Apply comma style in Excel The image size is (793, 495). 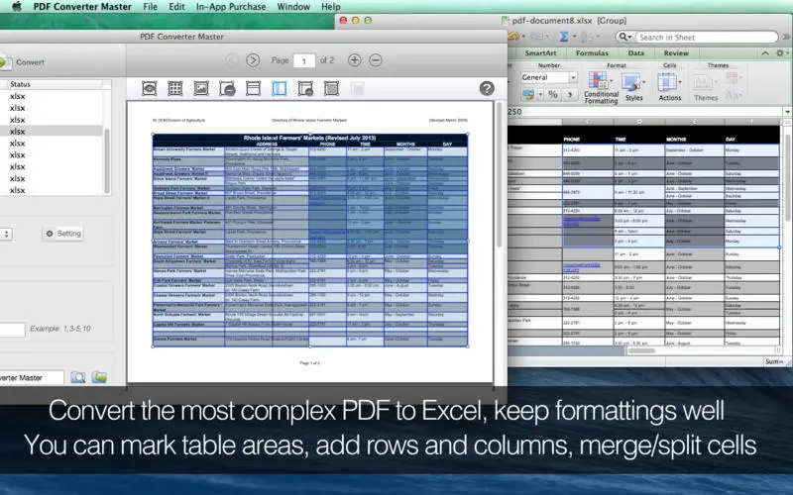[x=570, y=94]
